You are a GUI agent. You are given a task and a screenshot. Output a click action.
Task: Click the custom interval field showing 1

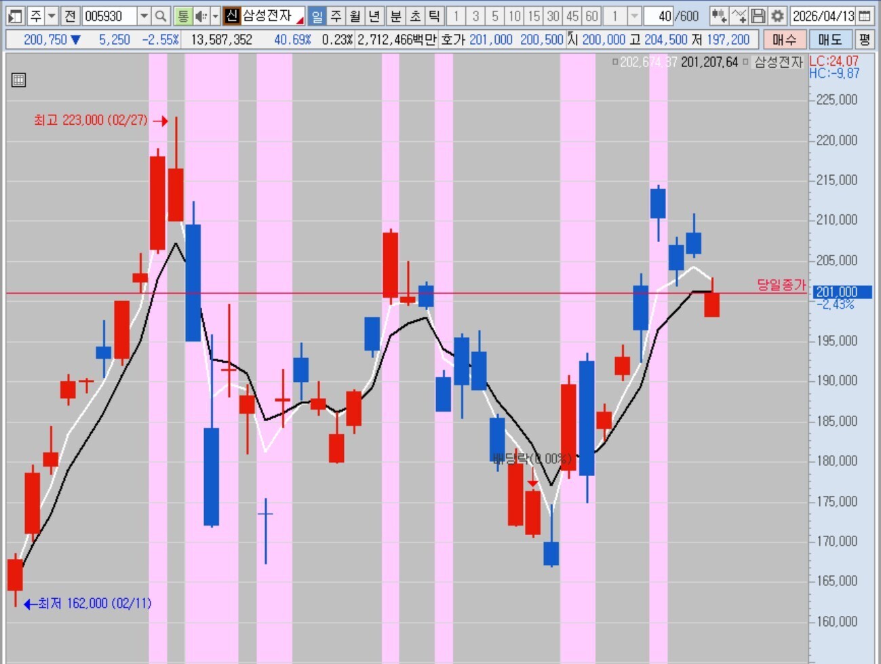pyautogui.click(x=615, y=16)
